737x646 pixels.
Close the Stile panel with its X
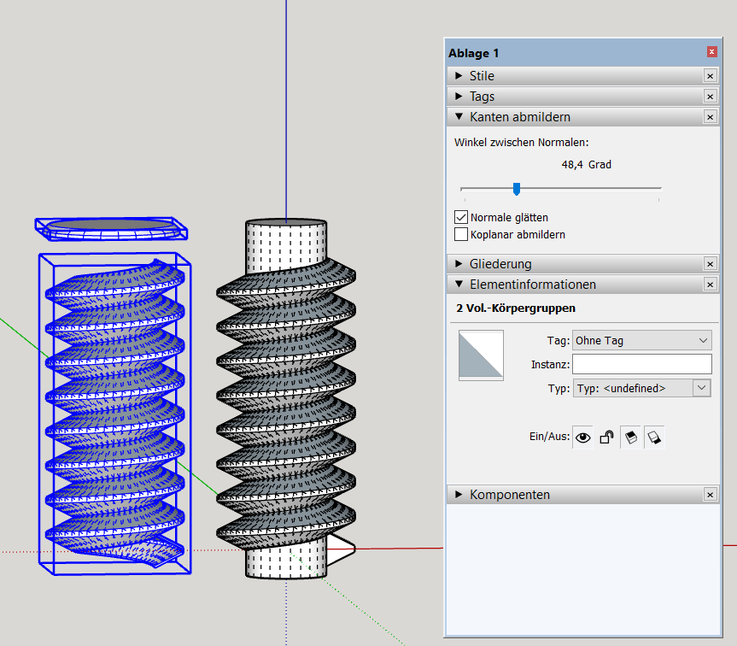[710, 76]
